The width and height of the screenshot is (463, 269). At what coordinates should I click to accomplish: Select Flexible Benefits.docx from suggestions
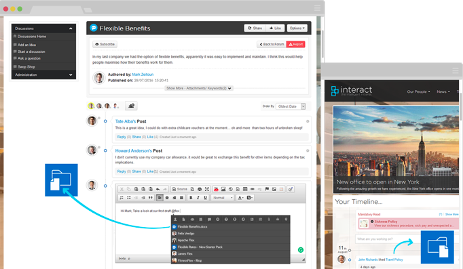coord(231,226)
